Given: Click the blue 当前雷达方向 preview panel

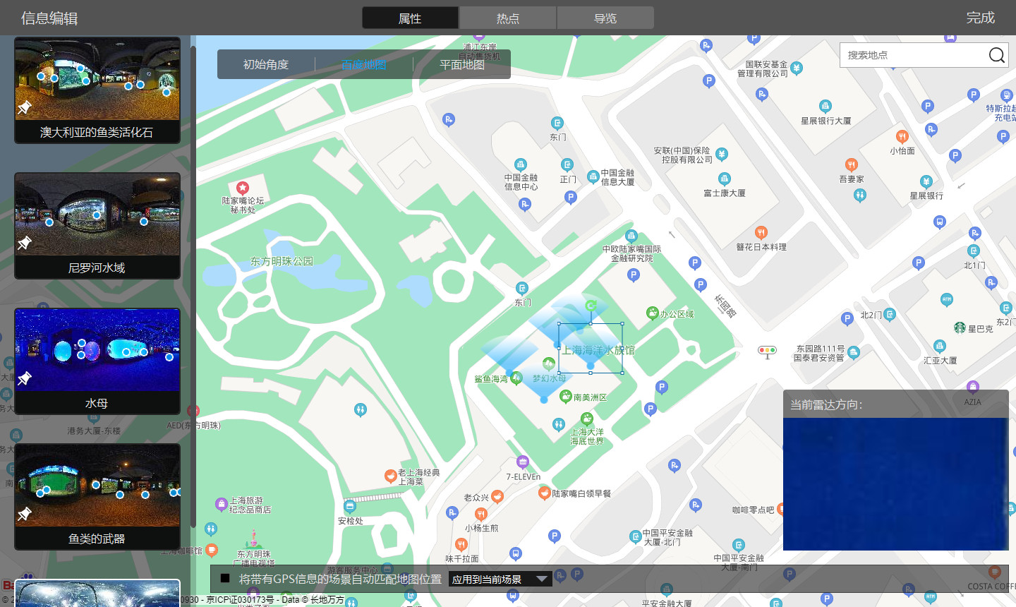Looking at the screenshot, I should coord(895,483).
